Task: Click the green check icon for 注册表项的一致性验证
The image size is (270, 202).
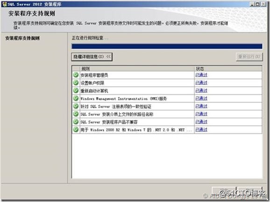Action: 76,106
